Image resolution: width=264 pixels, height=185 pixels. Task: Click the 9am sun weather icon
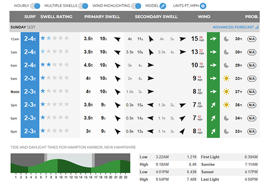[226, 78]
